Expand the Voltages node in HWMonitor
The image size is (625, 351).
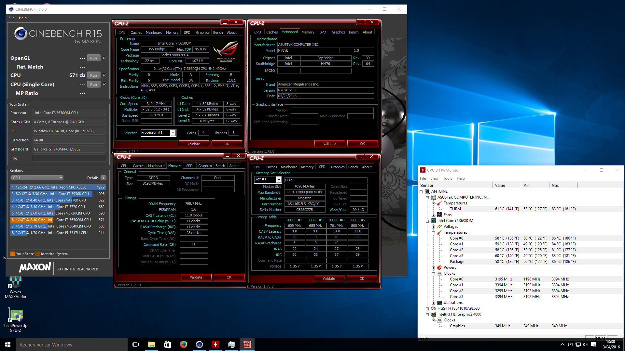tap(433, 227)
